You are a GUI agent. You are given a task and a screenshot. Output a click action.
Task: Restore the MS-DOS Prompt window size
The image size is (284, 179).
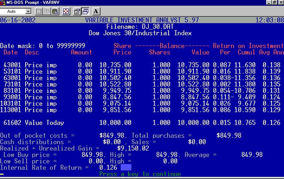(275, 3)
